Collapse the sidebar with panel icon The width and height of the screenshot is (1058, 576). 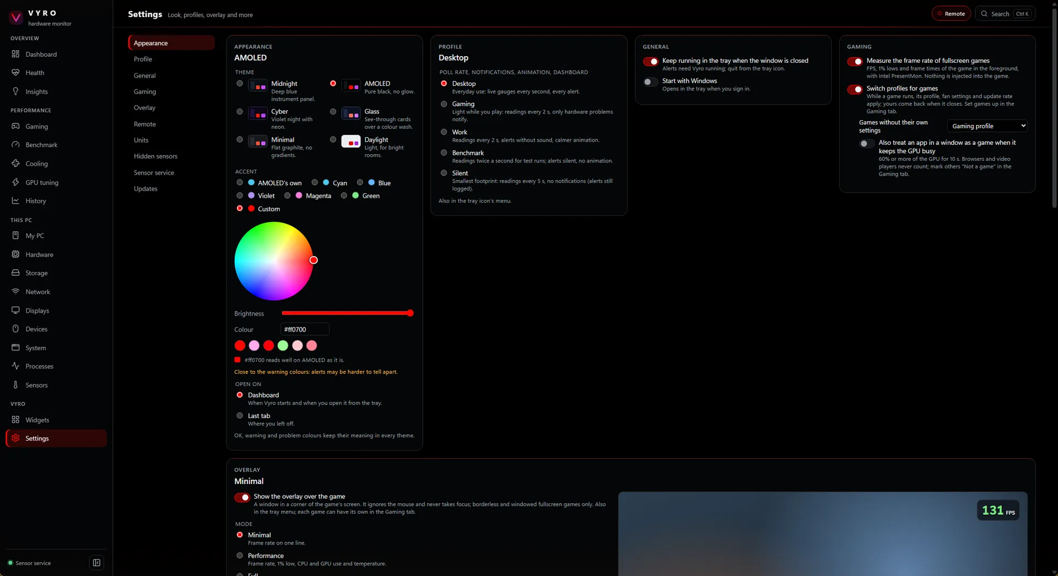tap(96, 563)
